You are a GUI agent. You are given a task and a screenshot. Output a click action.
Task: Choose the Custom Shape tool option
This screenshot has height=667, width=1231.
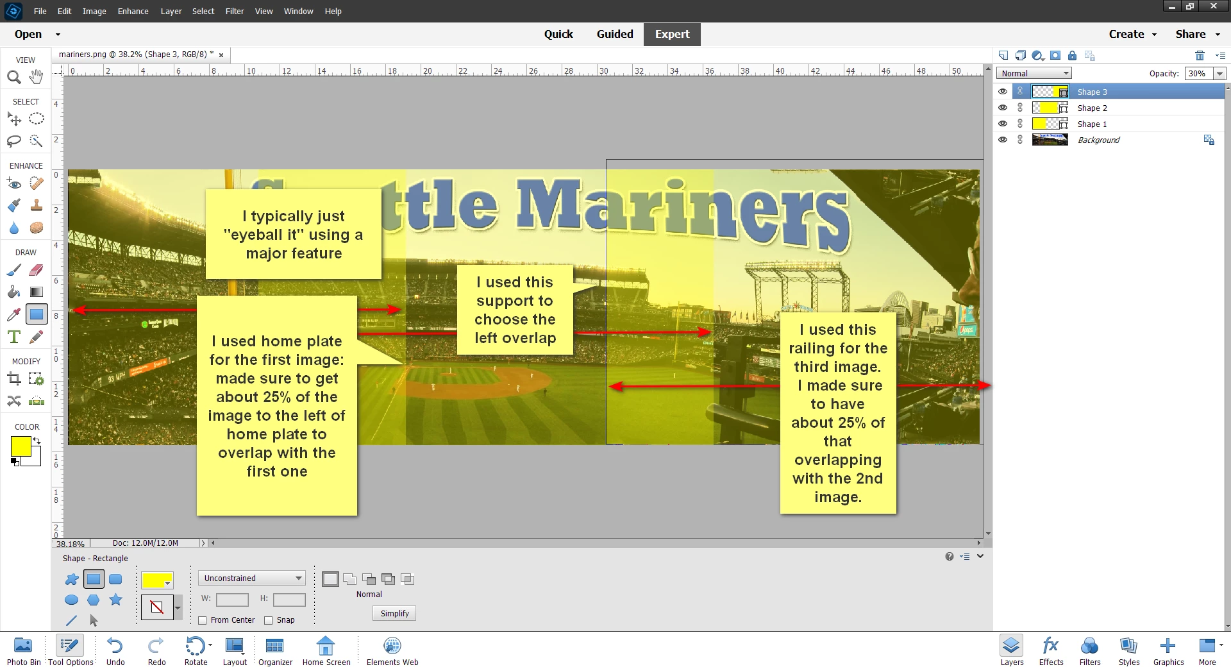tap(72, 579)
